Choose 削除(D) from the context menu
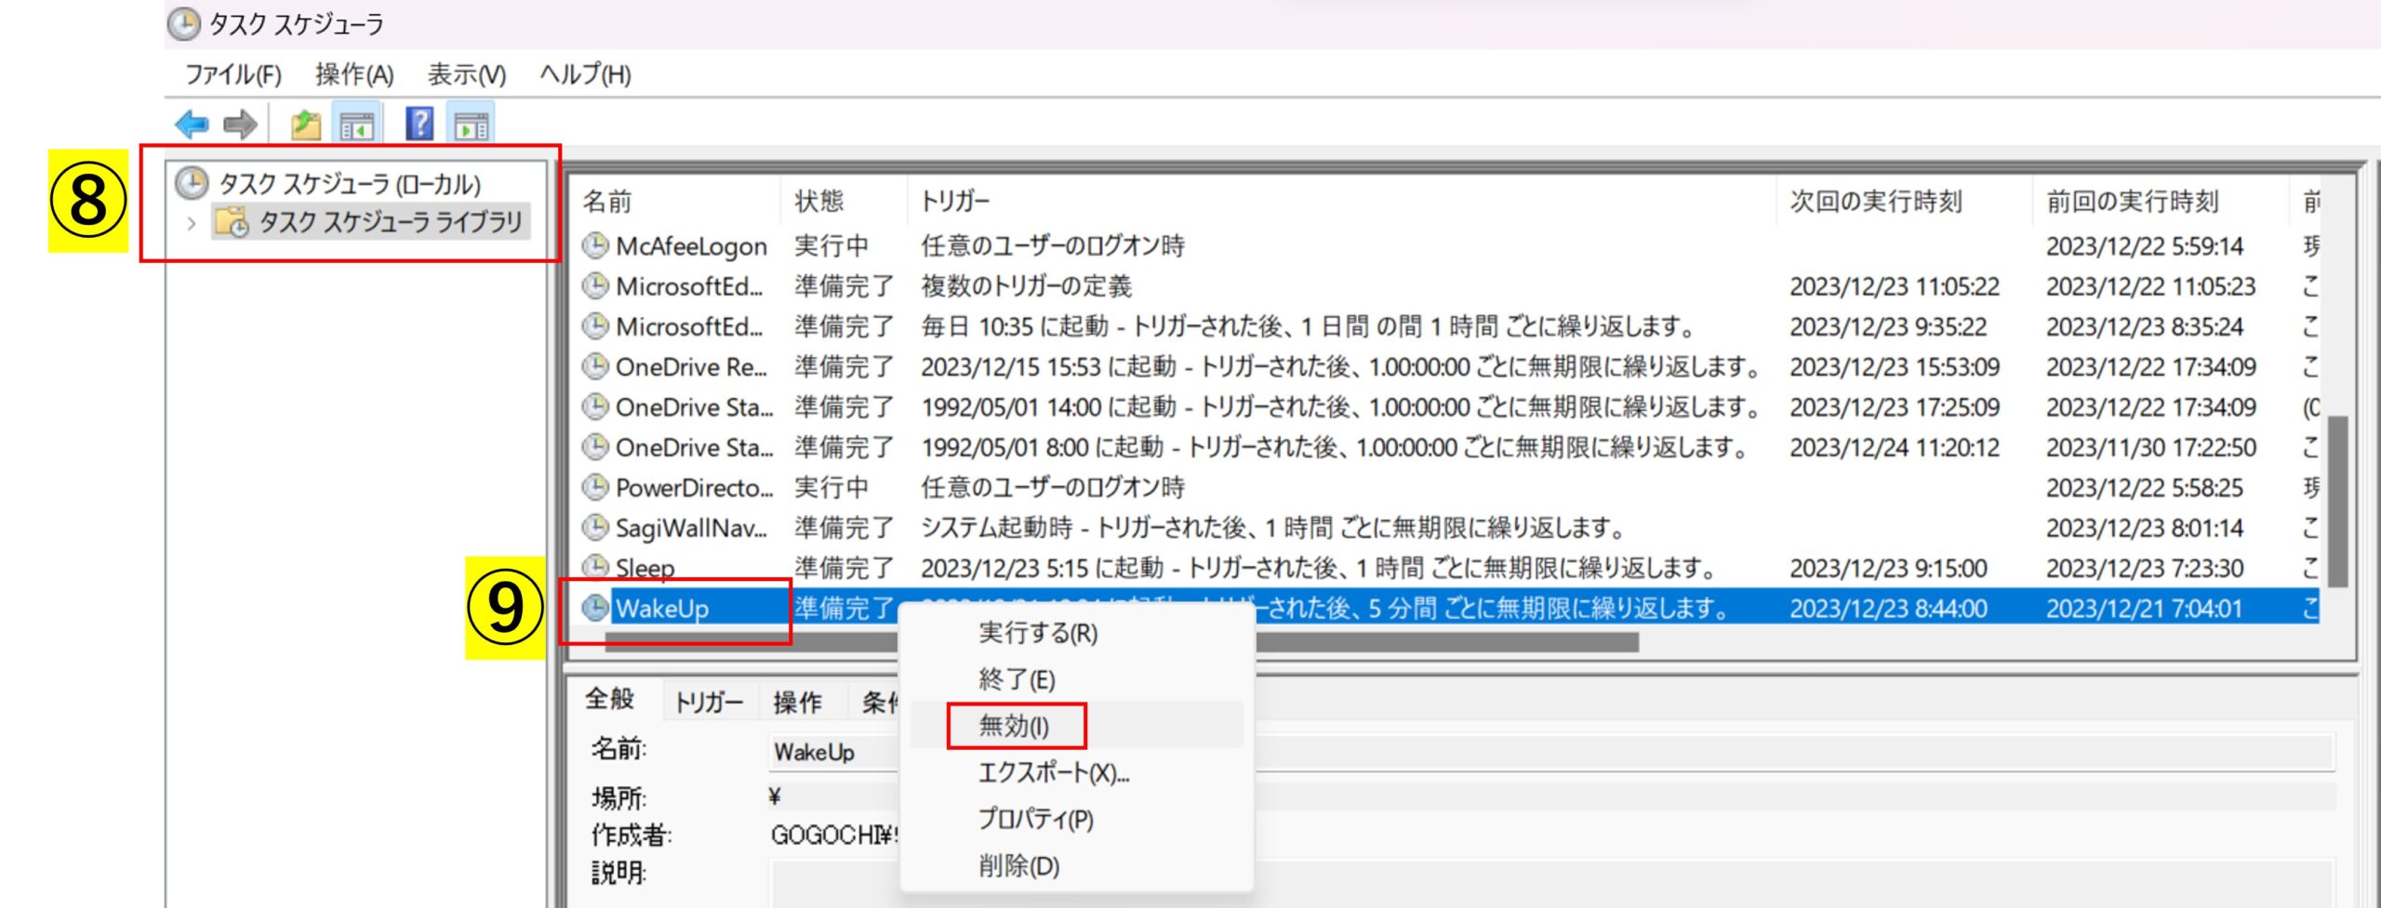The height and width of the screenshot is (908, 2381). tap(1018, 865)
